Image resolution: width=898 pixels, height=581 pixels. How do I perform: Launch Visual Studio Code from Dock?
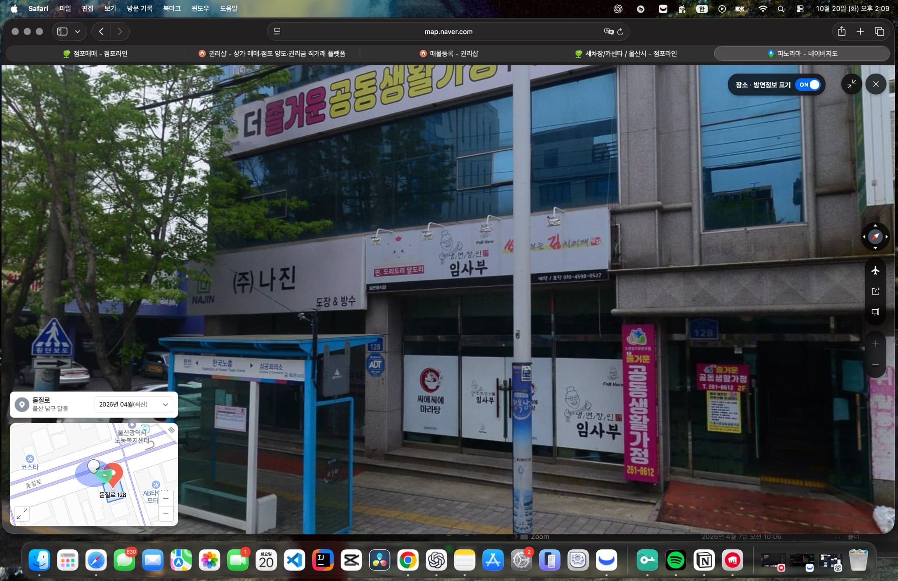[x=295, y=560]
